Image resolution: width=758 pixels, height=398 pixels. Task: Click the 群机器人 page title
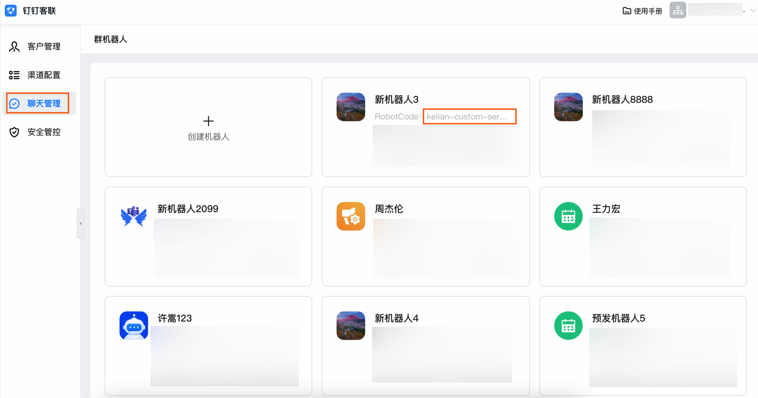[110, 39]
